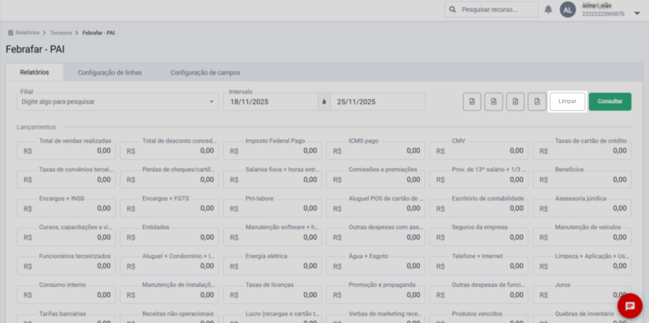
Task: Click the Energia elétrica field
Action: coord(273,266)
